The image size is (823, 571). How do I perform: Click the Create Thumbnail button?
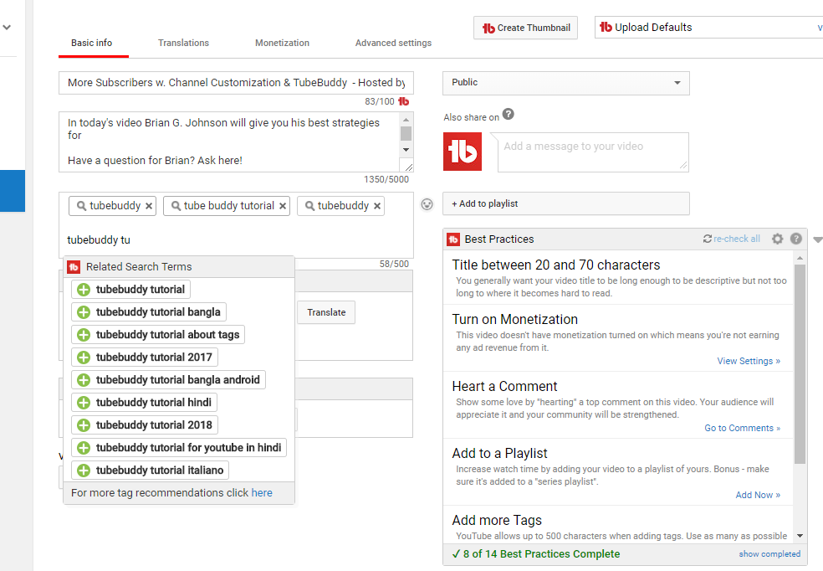tap(526, 28)
